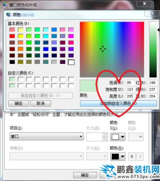
Task: Click the 红 (red) value field showing 199
Action: tap(153, 83)
